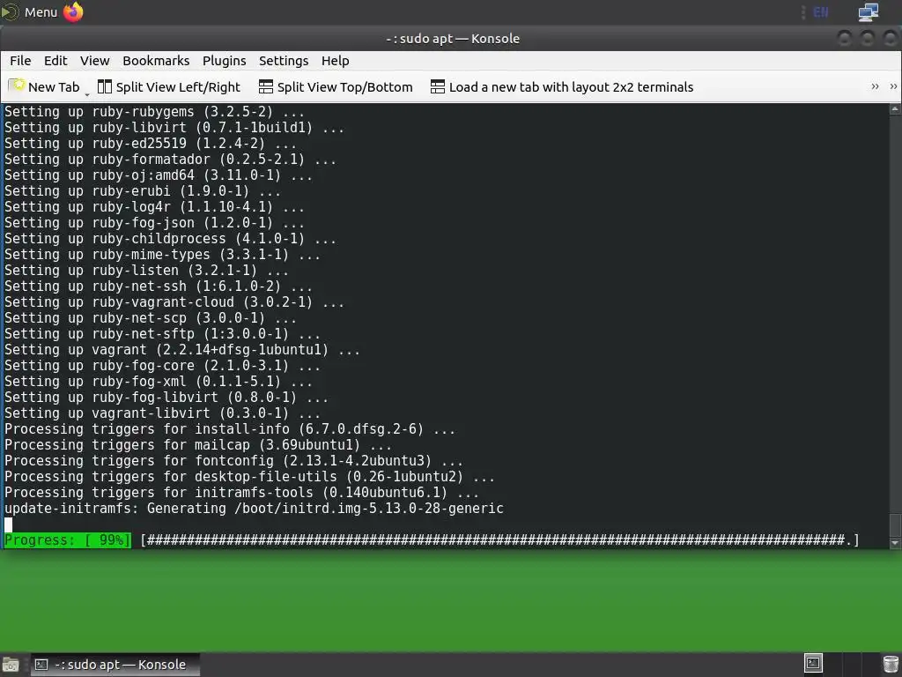This screenshot has width=902, height=677.
Task: Open the Help menu
Action: click(336, 61)
